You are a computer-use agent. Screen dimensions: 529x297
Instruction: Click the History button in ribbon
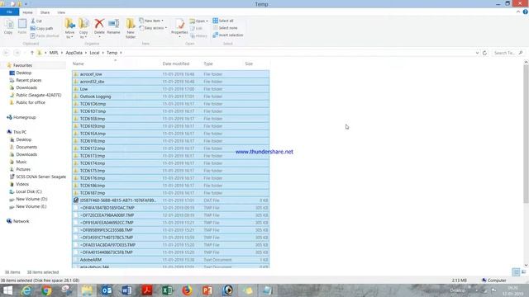pyautogui.click(x=198, y=35)
